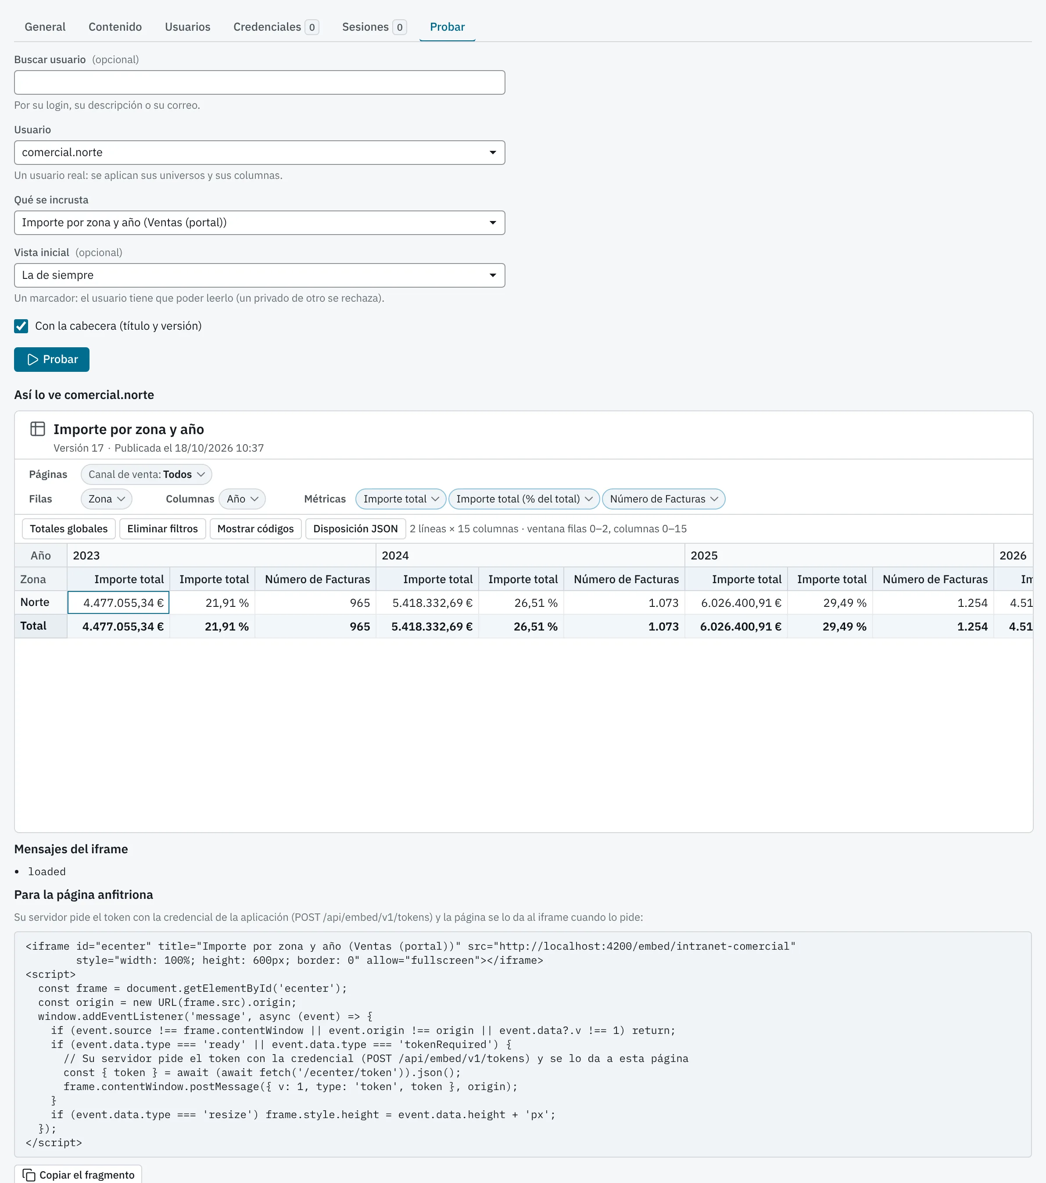Open the Número de Facturas metric chip
Image resolution: width=1046 pixels, height=1183 pixels.
pos(664,499)
